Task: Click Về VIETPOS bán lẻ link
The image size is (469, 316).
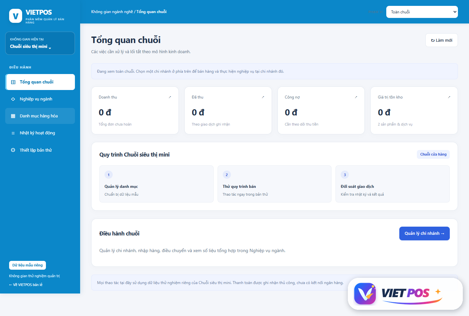Action: pyautogui.click(x=26, y=285)
